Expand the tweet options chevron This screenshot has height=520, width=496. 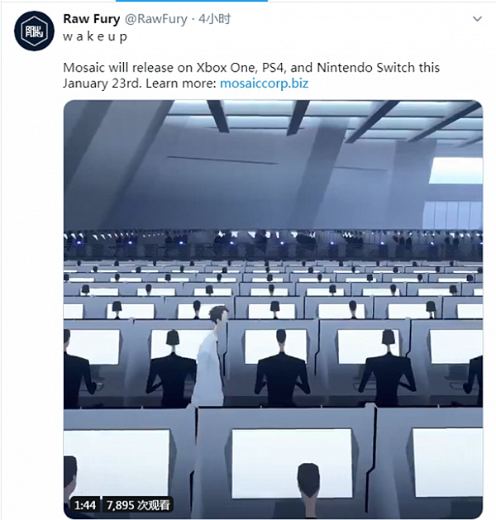(477, 19)
